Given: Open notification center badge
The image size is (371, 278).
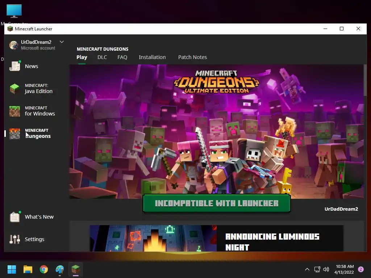Looking at the screenshot, I should [361, 269].
